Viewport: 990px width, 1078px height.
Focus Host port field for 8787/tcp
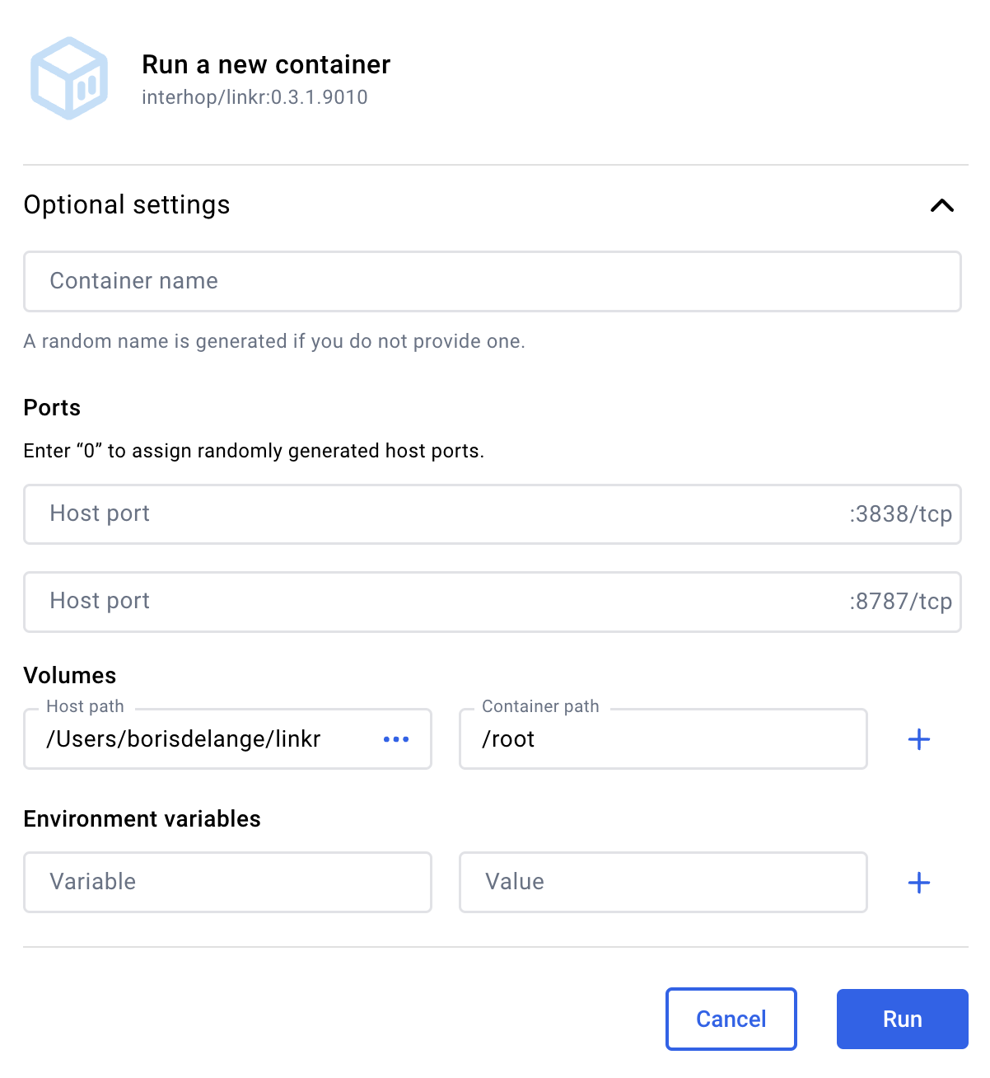493,602
